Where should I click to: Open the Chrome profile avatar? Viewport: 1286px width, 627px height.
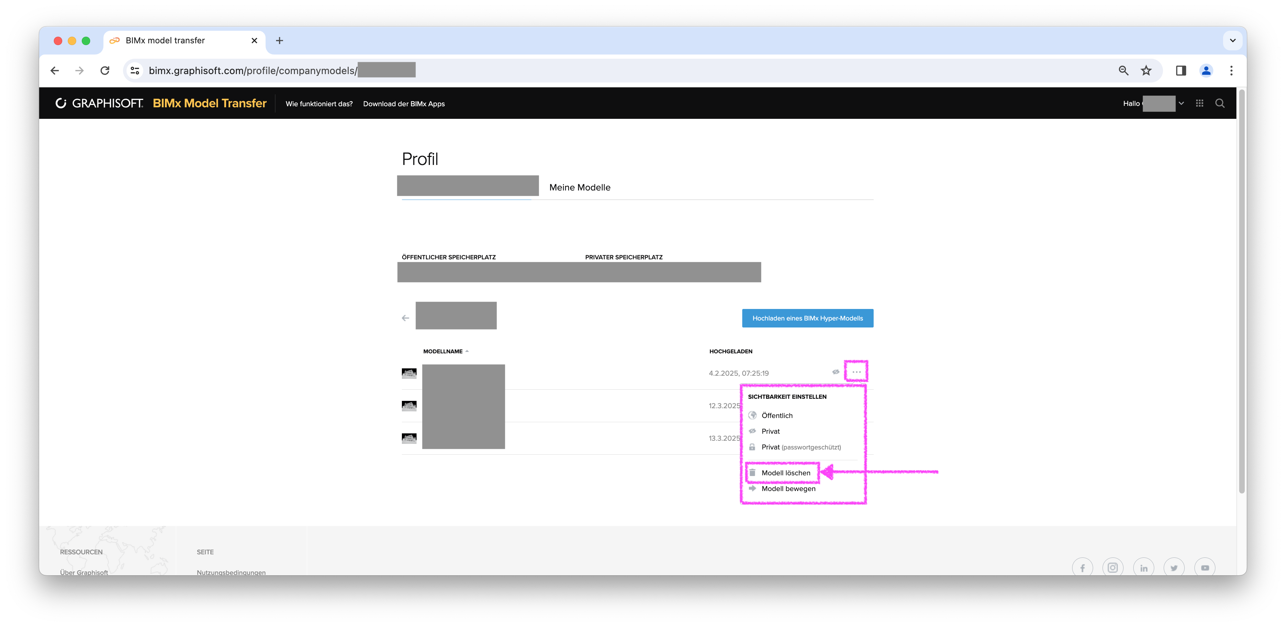1206,70
